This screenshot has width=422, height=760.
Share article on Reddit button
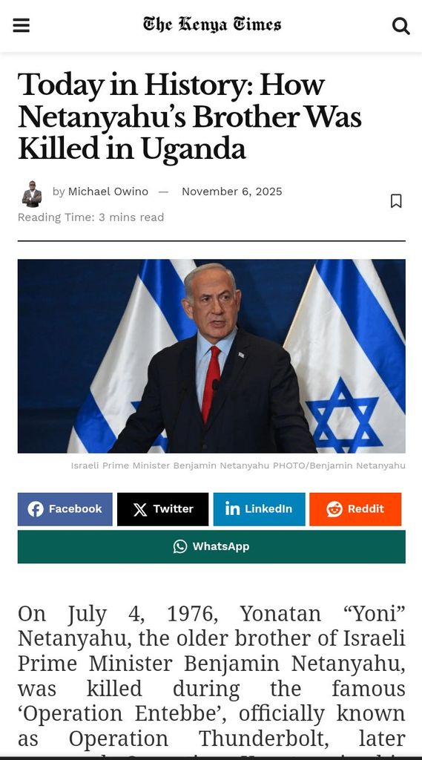(x=355, y=509)
